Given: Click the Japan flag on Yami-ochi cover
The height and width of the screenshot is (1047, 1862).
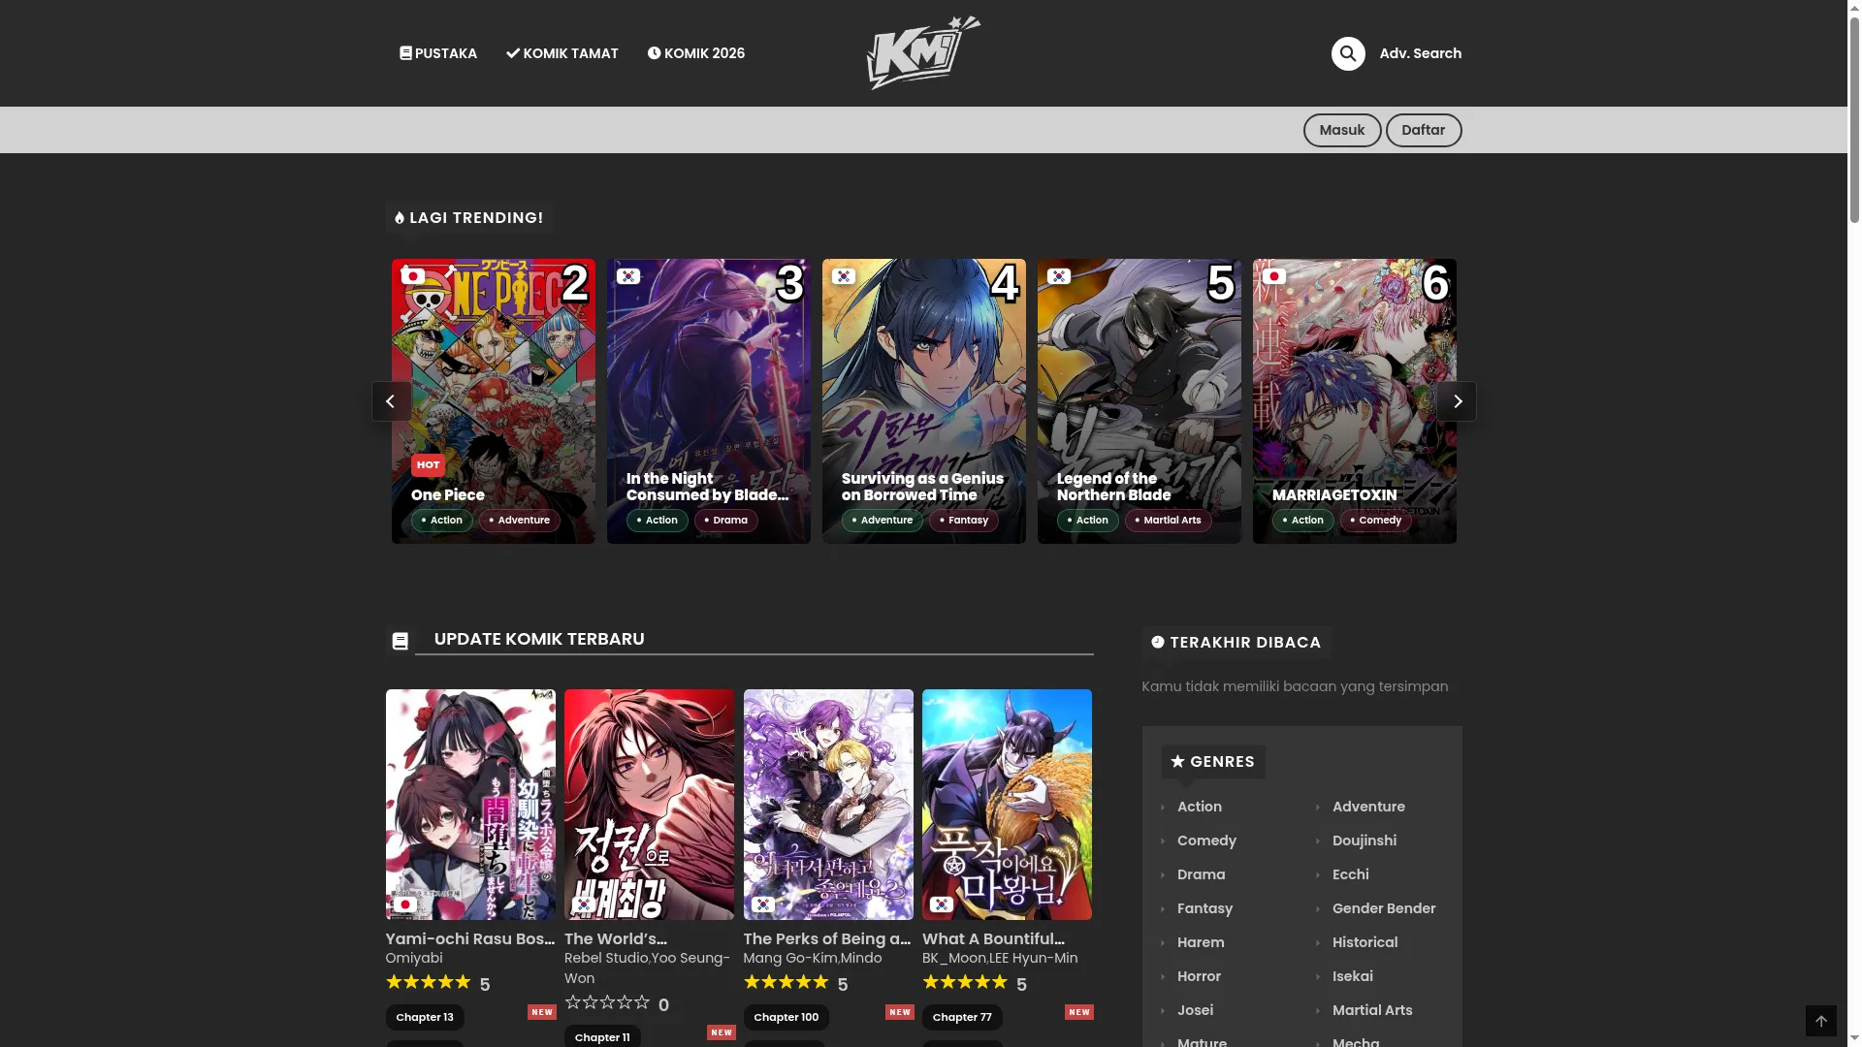Looking at the screenshot, I should (x=404, y=904).
